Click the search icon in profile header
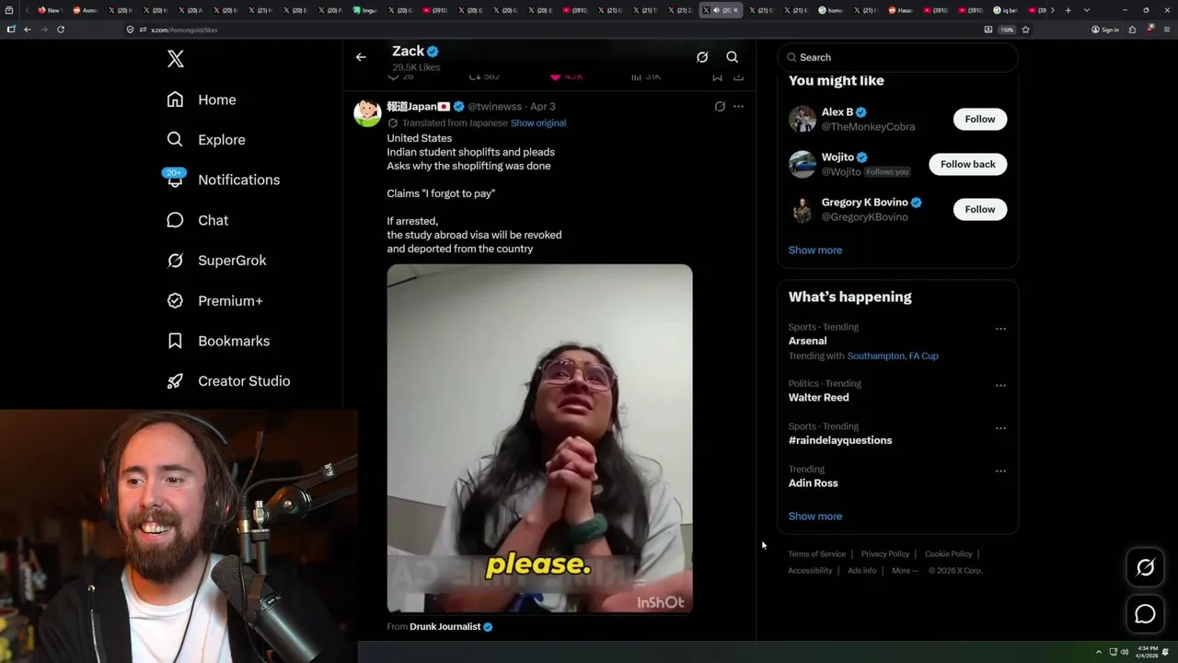 click(733, 57)
